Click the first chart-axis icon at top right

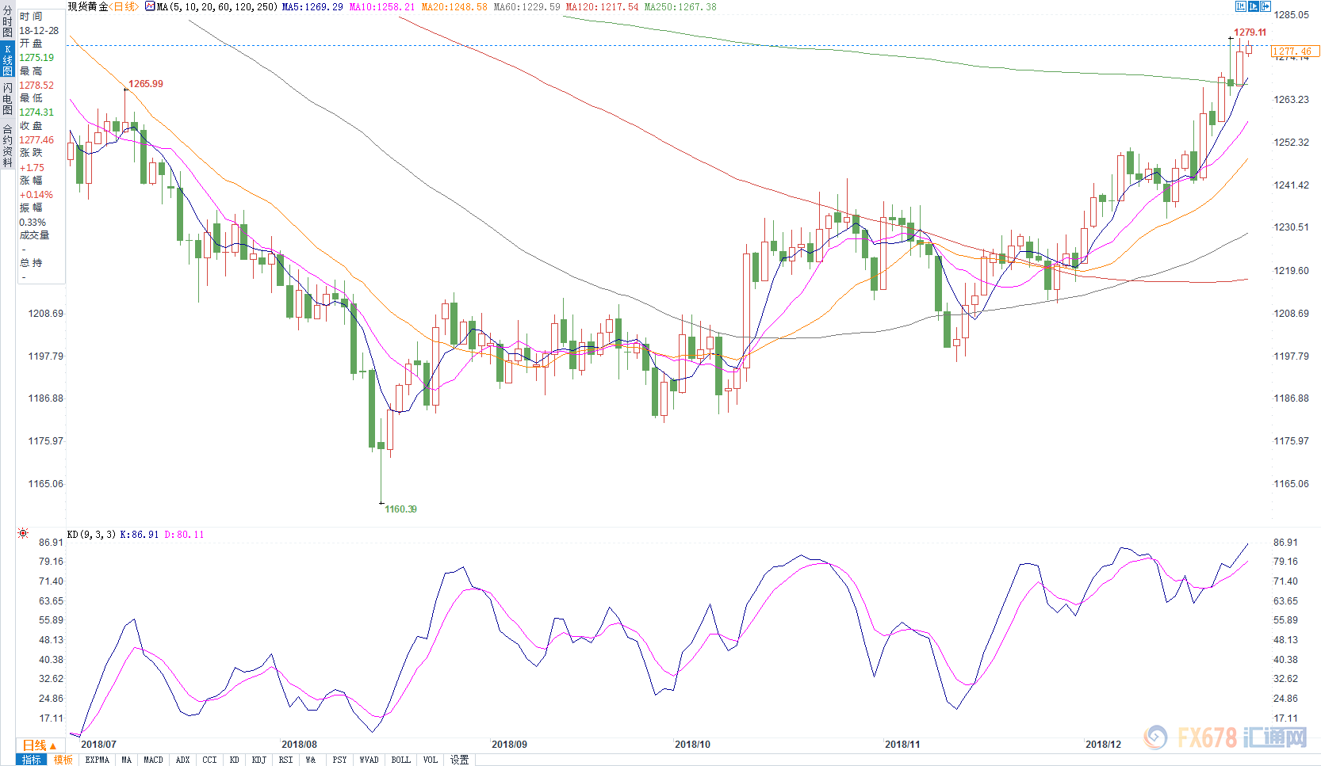pos(1240,6)
